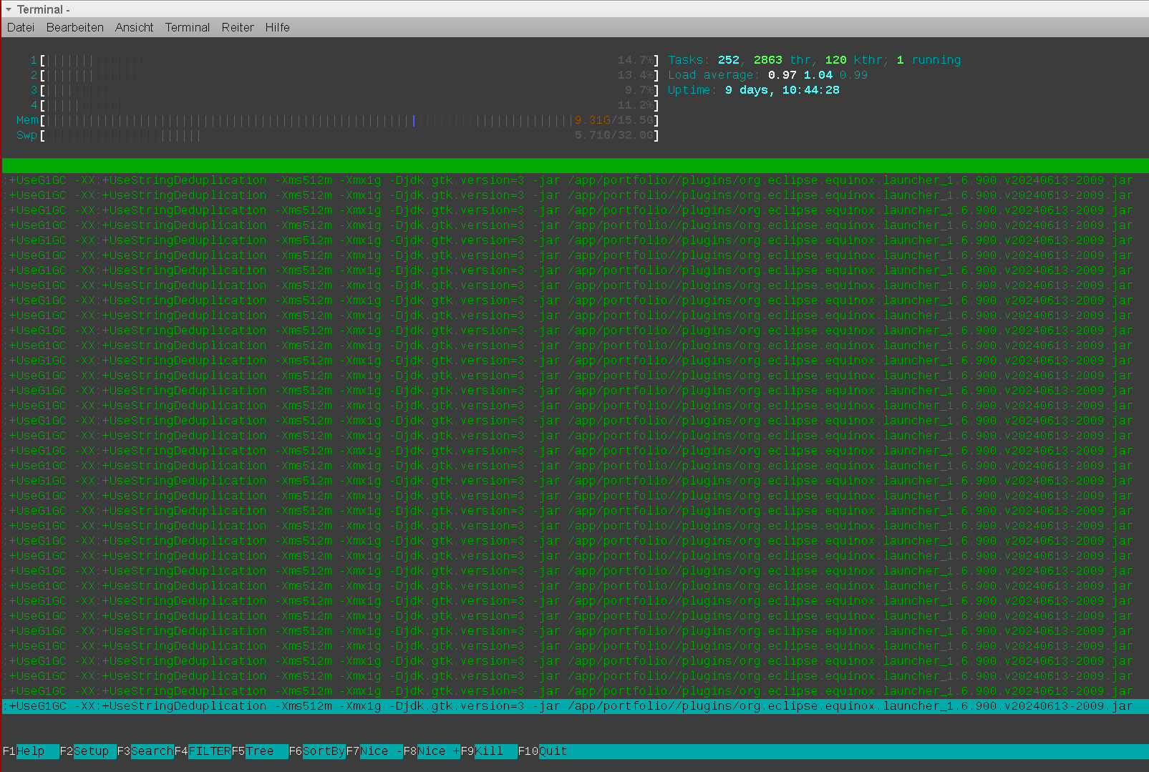Image resolution: width=1149 pixels, height=772 pixels.
Task: Activate the F4 FILTER button
Action: pyautogui.click(x=203, y=751)
